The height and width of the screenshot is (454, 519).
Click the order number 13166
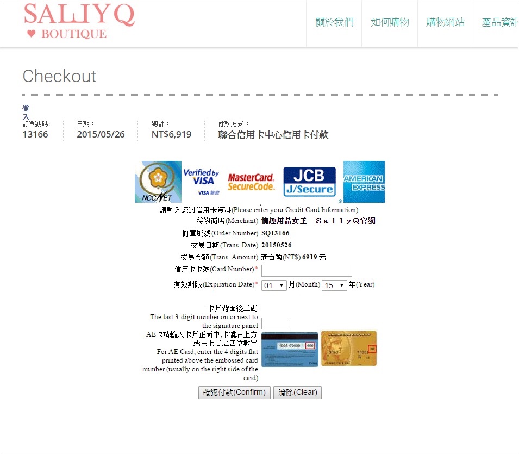point(35,134)
